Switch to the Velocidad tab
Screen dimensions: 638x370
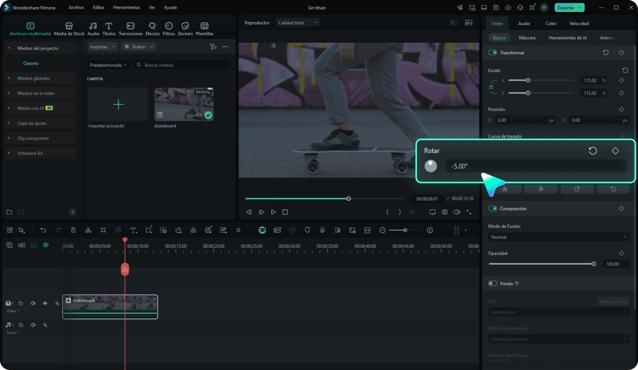[579, 24]
